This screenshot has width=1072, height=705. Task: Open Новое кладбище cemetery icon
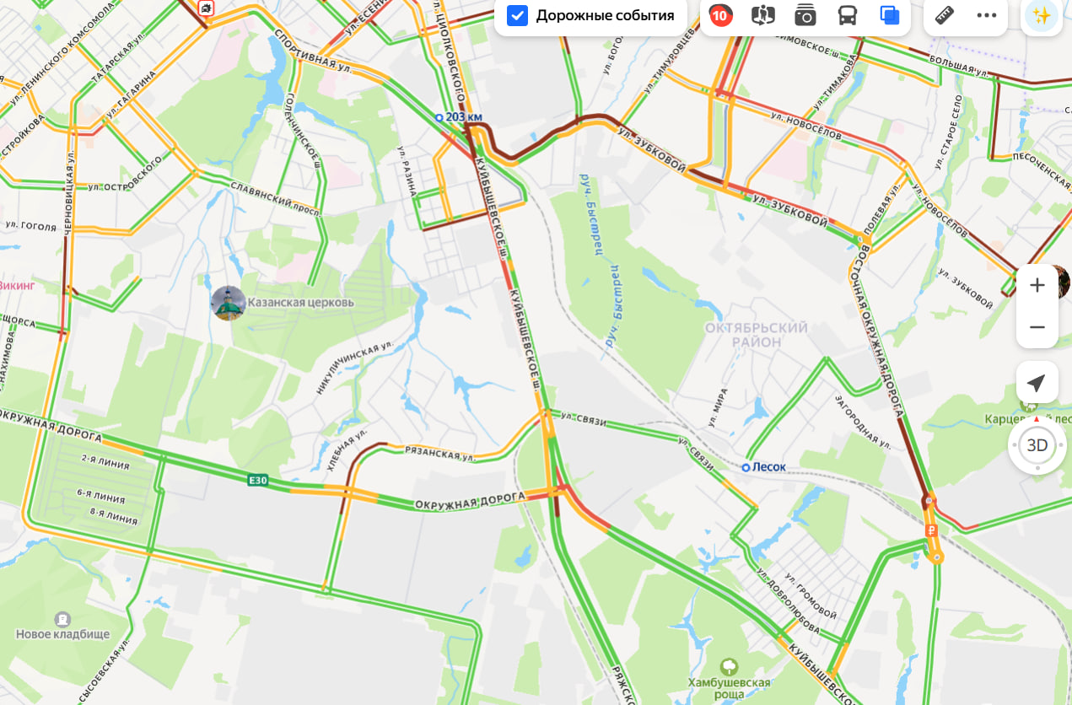point(62,619)
